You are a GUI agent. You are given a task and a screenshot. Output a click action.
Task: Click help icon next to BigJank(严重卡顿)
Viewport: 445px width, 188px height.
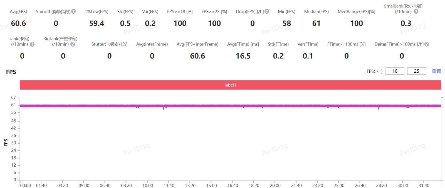click(x=73, y=44)
